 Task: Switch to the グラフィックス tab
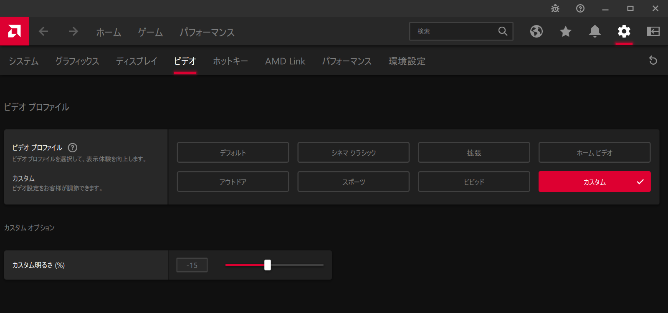pos(77,61)
